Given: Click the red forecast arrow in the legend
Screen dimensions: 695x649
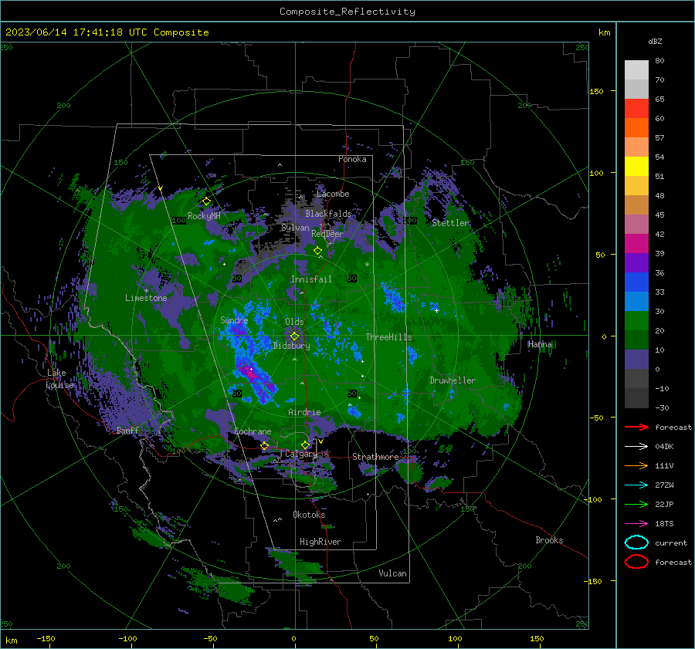Looking at the screenshot, I should coord(636,427).
